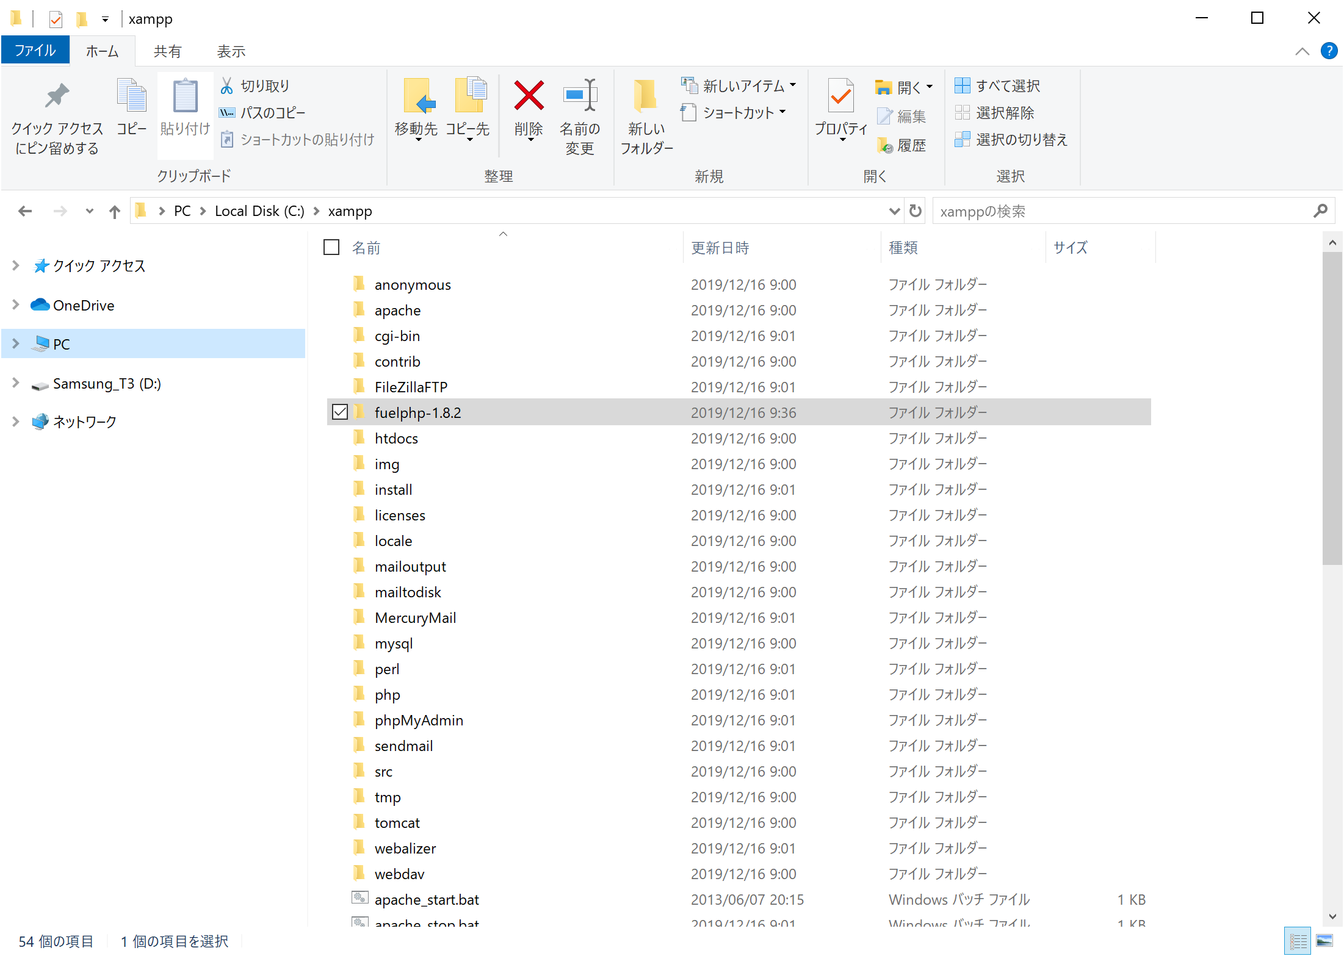Switch to thumbnail view in the status bar
1344x956 pixels.
click(1324, 941)
